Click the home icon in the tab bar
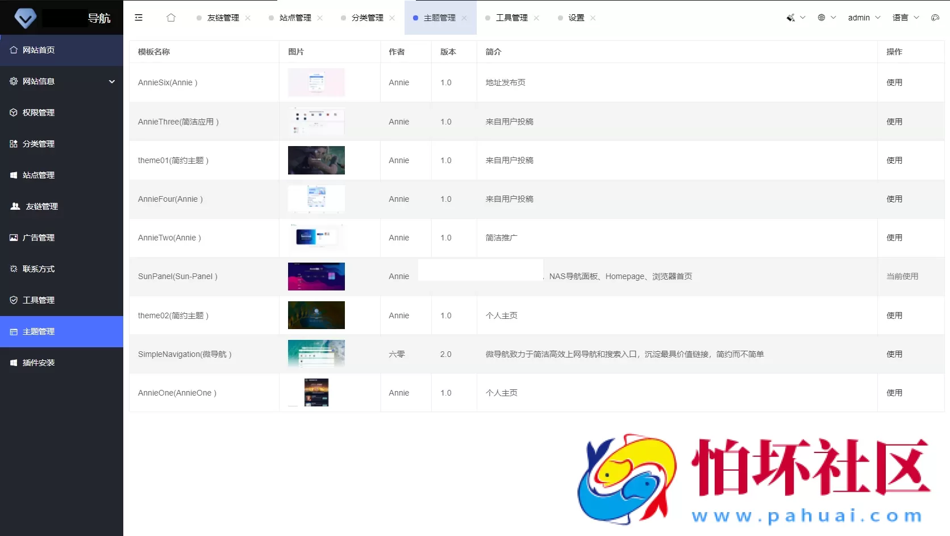The height and width of the screenshot is (536, 950). click(x=171, y=18)
